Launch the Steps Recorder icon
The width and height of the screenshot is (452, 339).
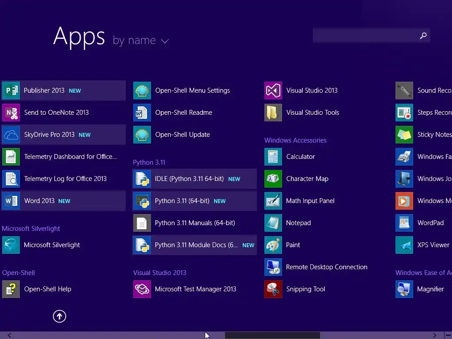tap(404, 113)
